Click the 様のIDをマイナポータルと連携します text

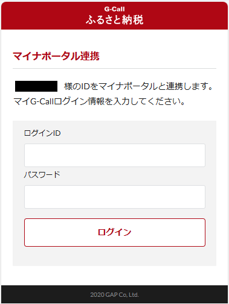click(x=138, y=86)
